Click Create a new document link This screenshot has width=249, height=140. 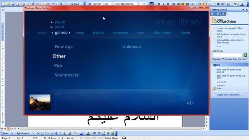tap(229, 94)
